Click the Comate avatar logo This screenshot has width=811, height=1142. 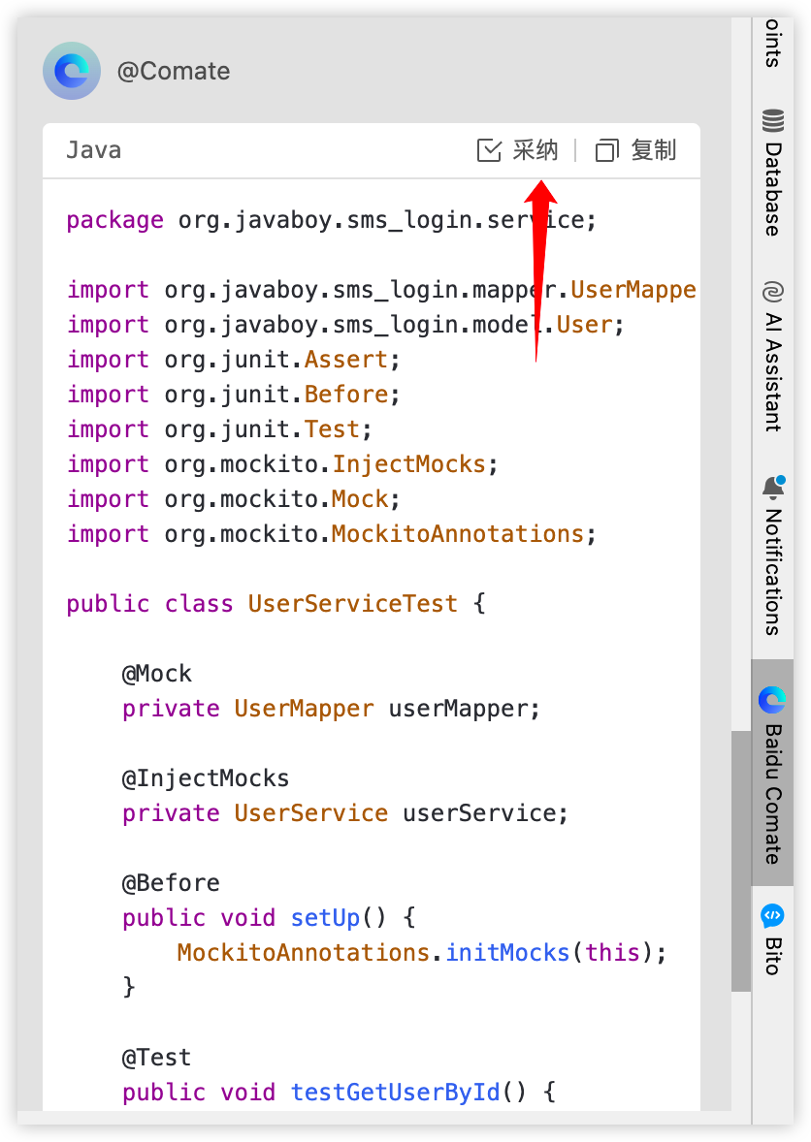point(72,71)
